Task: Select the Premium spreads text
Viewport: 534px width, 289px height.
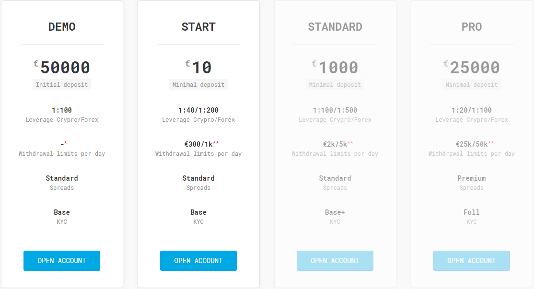Action: (x=472, y=178)
